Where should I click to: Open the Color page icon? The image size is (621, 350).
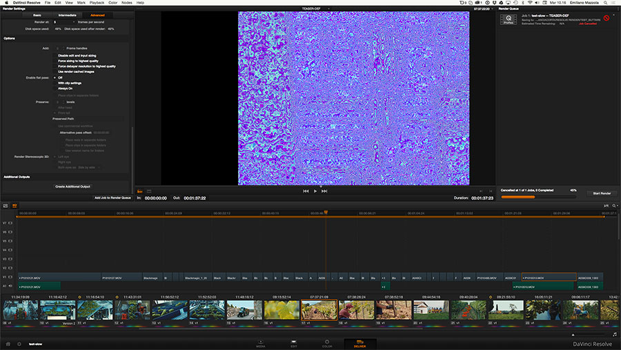[x=326, y=342]
